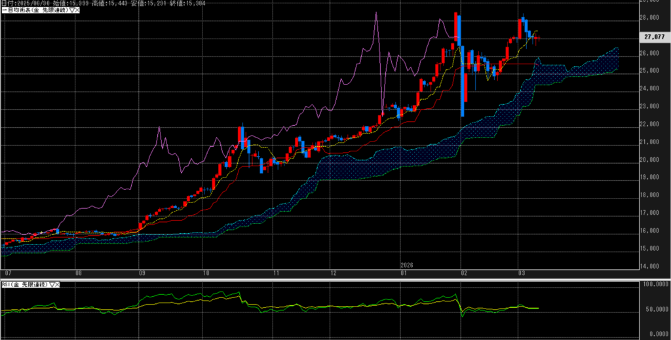Click the 12 month label on time axis
This screenshot has height=340, width=671.
333,272
